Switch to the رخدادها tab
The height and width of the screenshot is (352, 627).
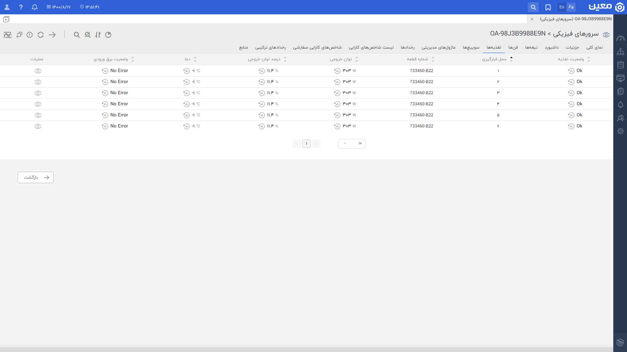point(408,47)
